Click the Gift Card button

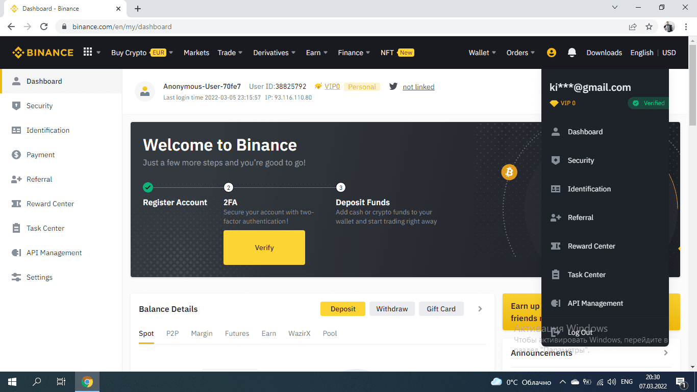441,309
